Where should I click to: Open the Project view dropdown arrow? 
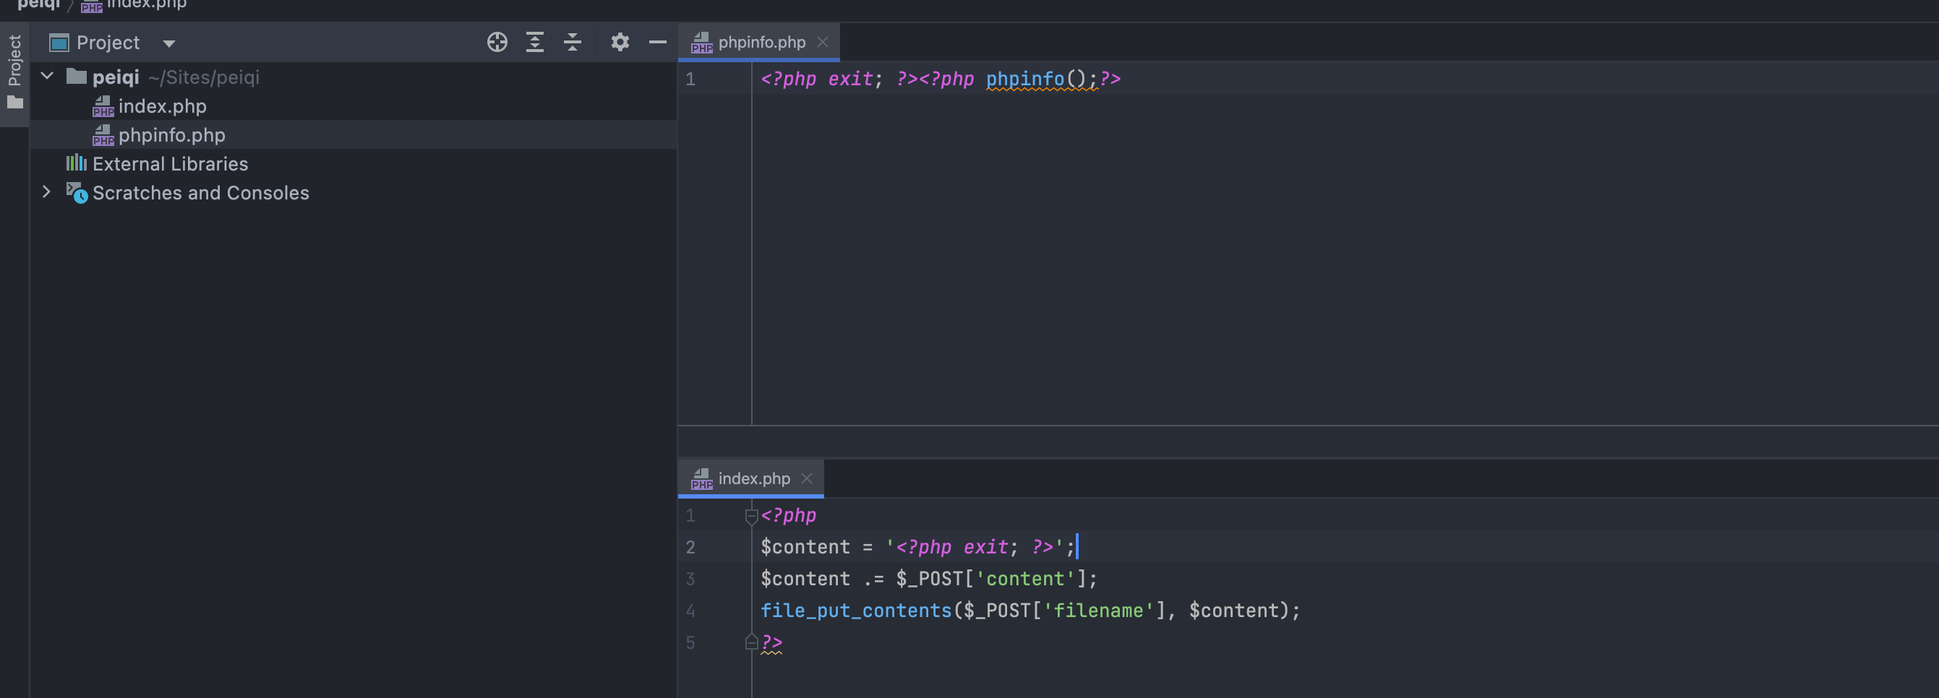click(169, 43)
